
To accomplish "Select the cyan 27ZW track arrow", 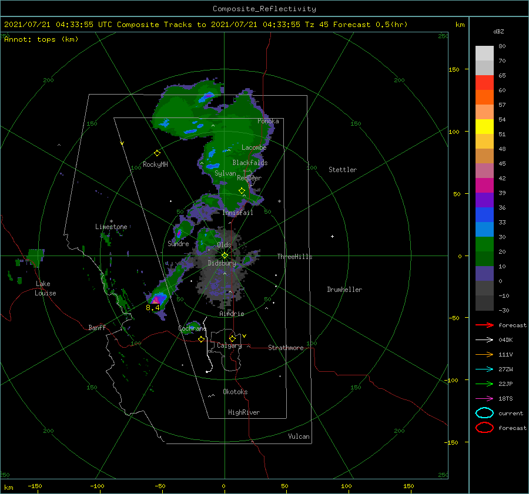I will click(484, 369).
